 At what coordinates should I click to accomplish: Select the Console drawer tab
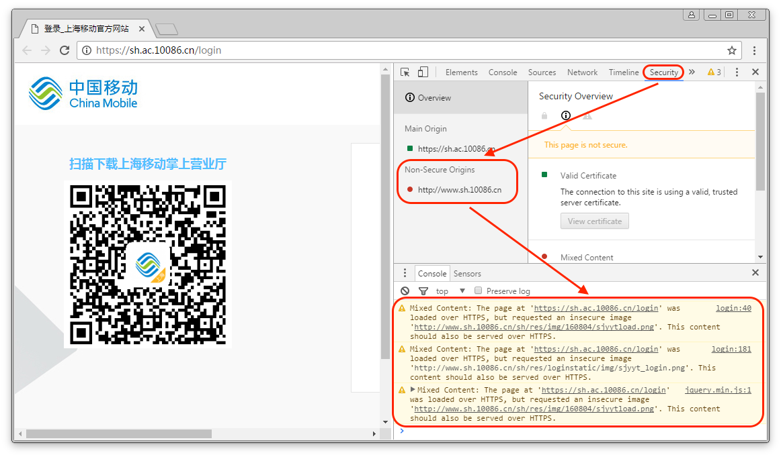432,274
